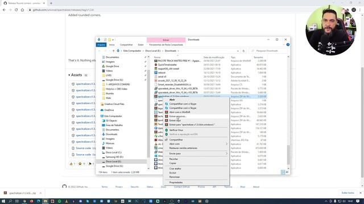Select 'OneDrive' in navigation pane
Viewport: 364px width, 204px height.
click(109, 110)
